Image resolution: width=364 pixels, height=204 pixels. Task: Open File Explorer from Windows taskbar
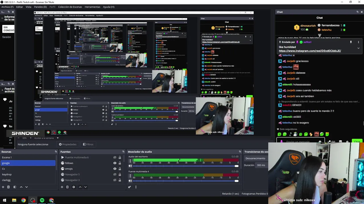[14, 200]
